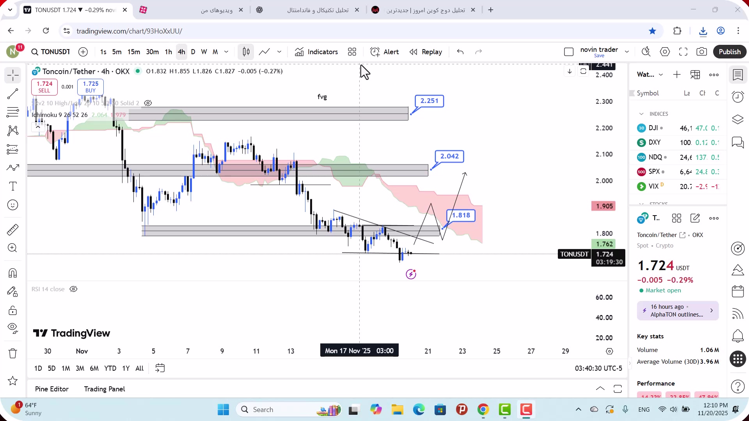749x421 pixels.
Task: Open the watchlist panel icon
Action: point(738,75)
